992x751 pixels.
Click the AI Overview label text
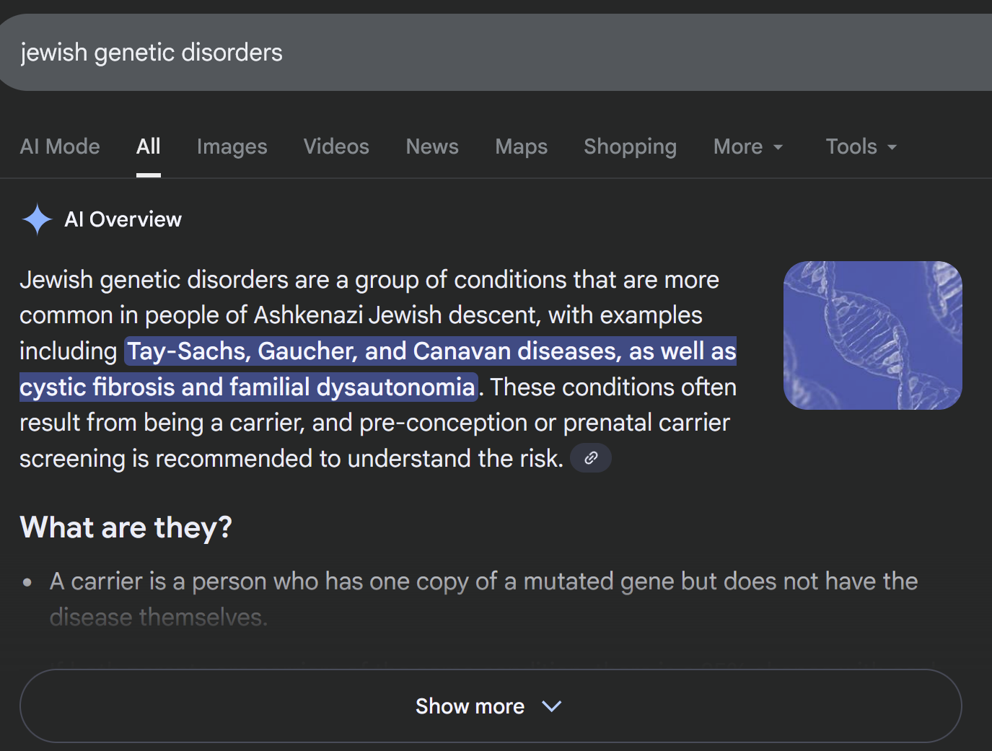[x=123, y=219]
